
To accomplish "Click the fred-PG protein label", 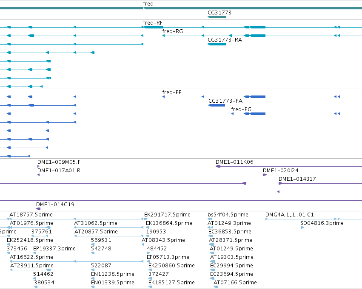I will [x=241, y=109].
